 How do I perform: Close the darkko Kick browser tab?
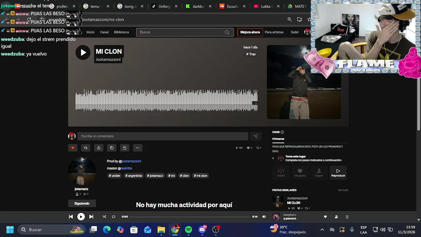(x=210, y=6)
